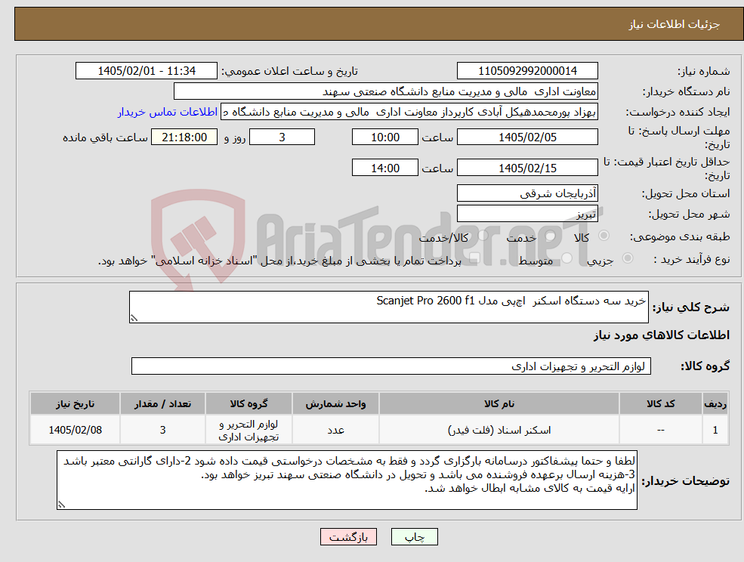Click the کد کالا column header
The image size is (744, 562).
click(x=660, y=404)
